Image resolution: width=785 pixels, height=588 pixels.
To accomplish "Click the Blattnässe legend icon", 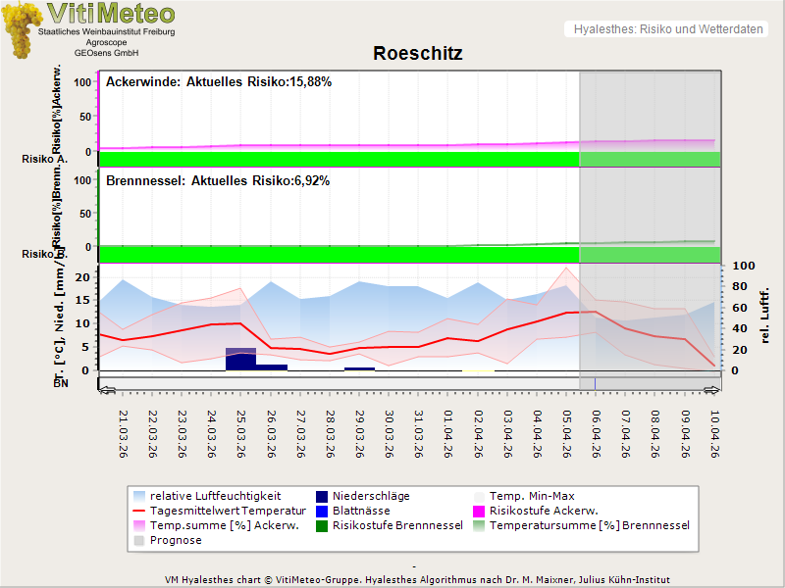I will (x=322, y=511).
